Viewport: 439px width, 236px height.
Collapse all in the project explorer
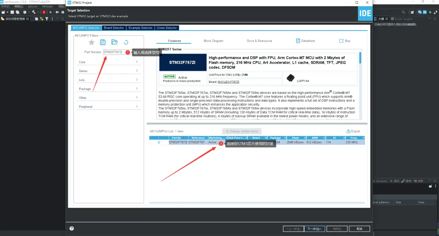pos(36,19)
